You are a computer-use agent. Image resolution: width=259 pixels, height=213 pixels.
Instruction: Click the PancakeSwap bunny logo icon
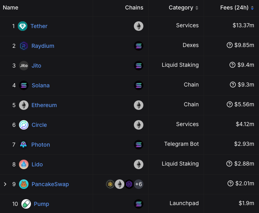pyautogui.click(x=24, y=184)
